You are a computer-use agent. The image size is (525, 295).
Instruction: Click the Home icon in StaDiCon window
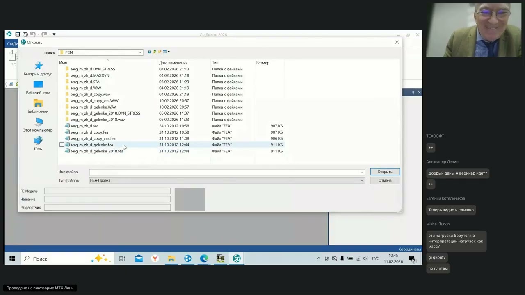coord(11,84)
